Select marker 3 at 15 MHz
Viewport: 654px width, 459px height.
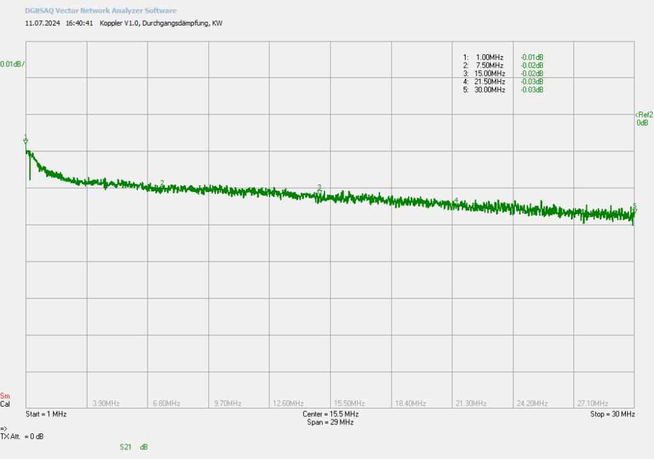319,190
